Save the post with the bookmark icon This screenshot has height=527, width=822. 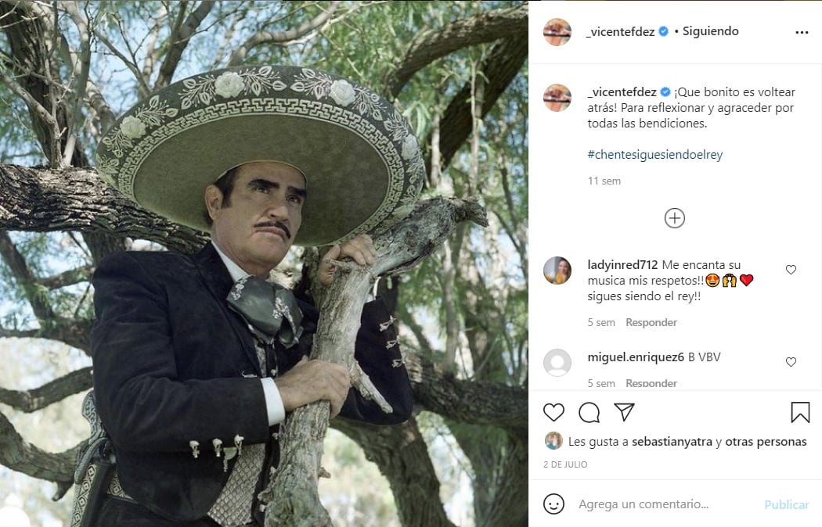click(800, 412)
